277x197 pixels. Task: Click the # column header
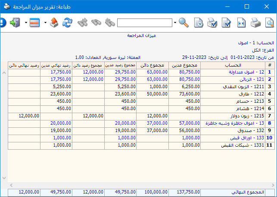tap(270, 65)
